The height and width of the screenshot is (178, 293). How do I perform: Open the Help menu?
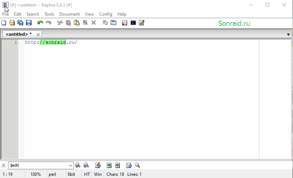click(122, 14)
